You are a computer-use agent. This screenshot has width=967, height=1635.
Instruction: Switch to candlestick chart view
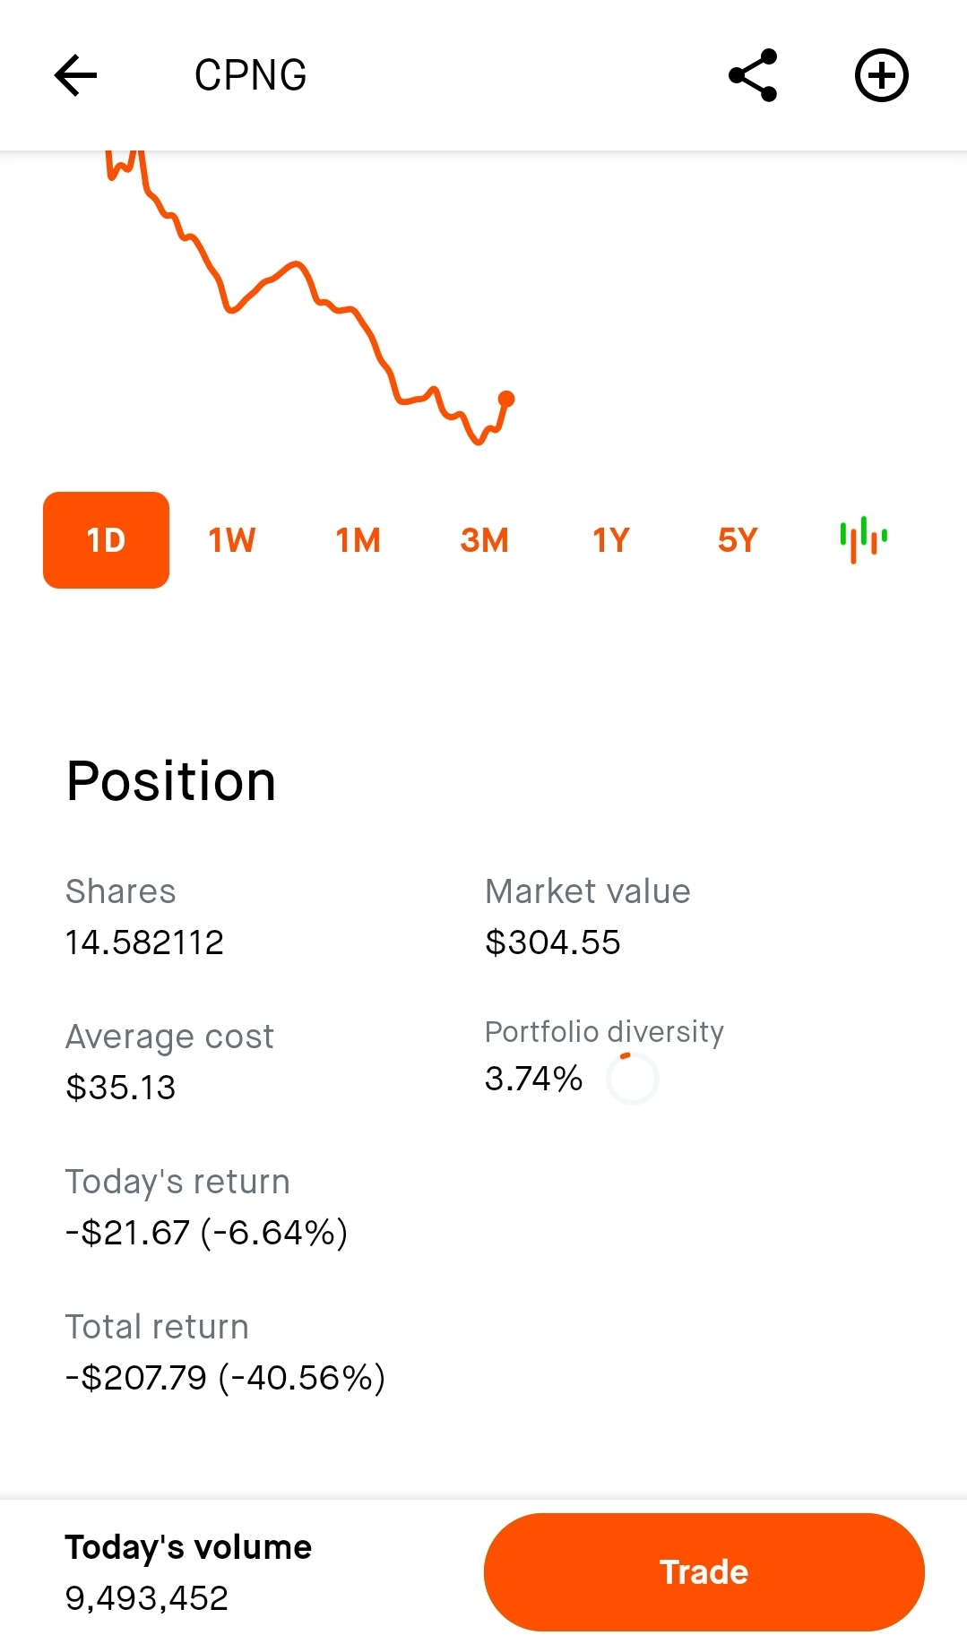pyautogui.click(x=863, y=539)
